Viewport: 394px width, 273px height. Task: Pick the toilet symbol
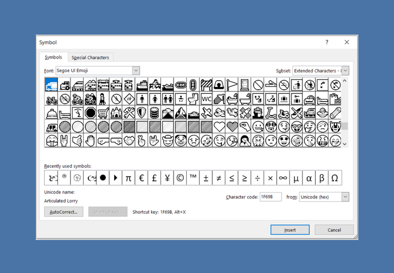click(x=193, y=99)
